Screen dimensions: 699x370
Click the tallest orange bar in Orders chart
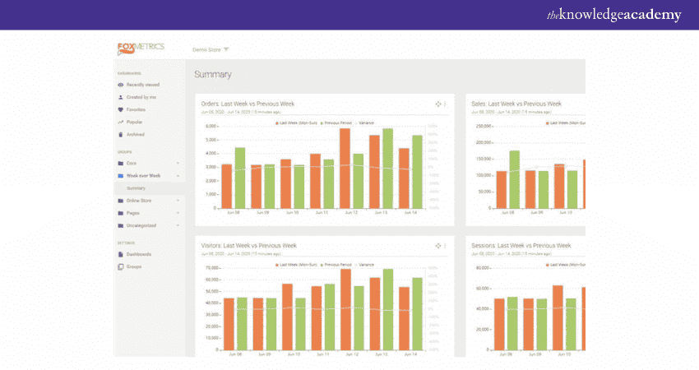pos(345,169)
